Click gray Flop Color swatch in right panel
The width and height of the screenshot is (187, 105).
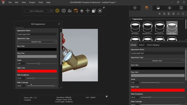158,76
